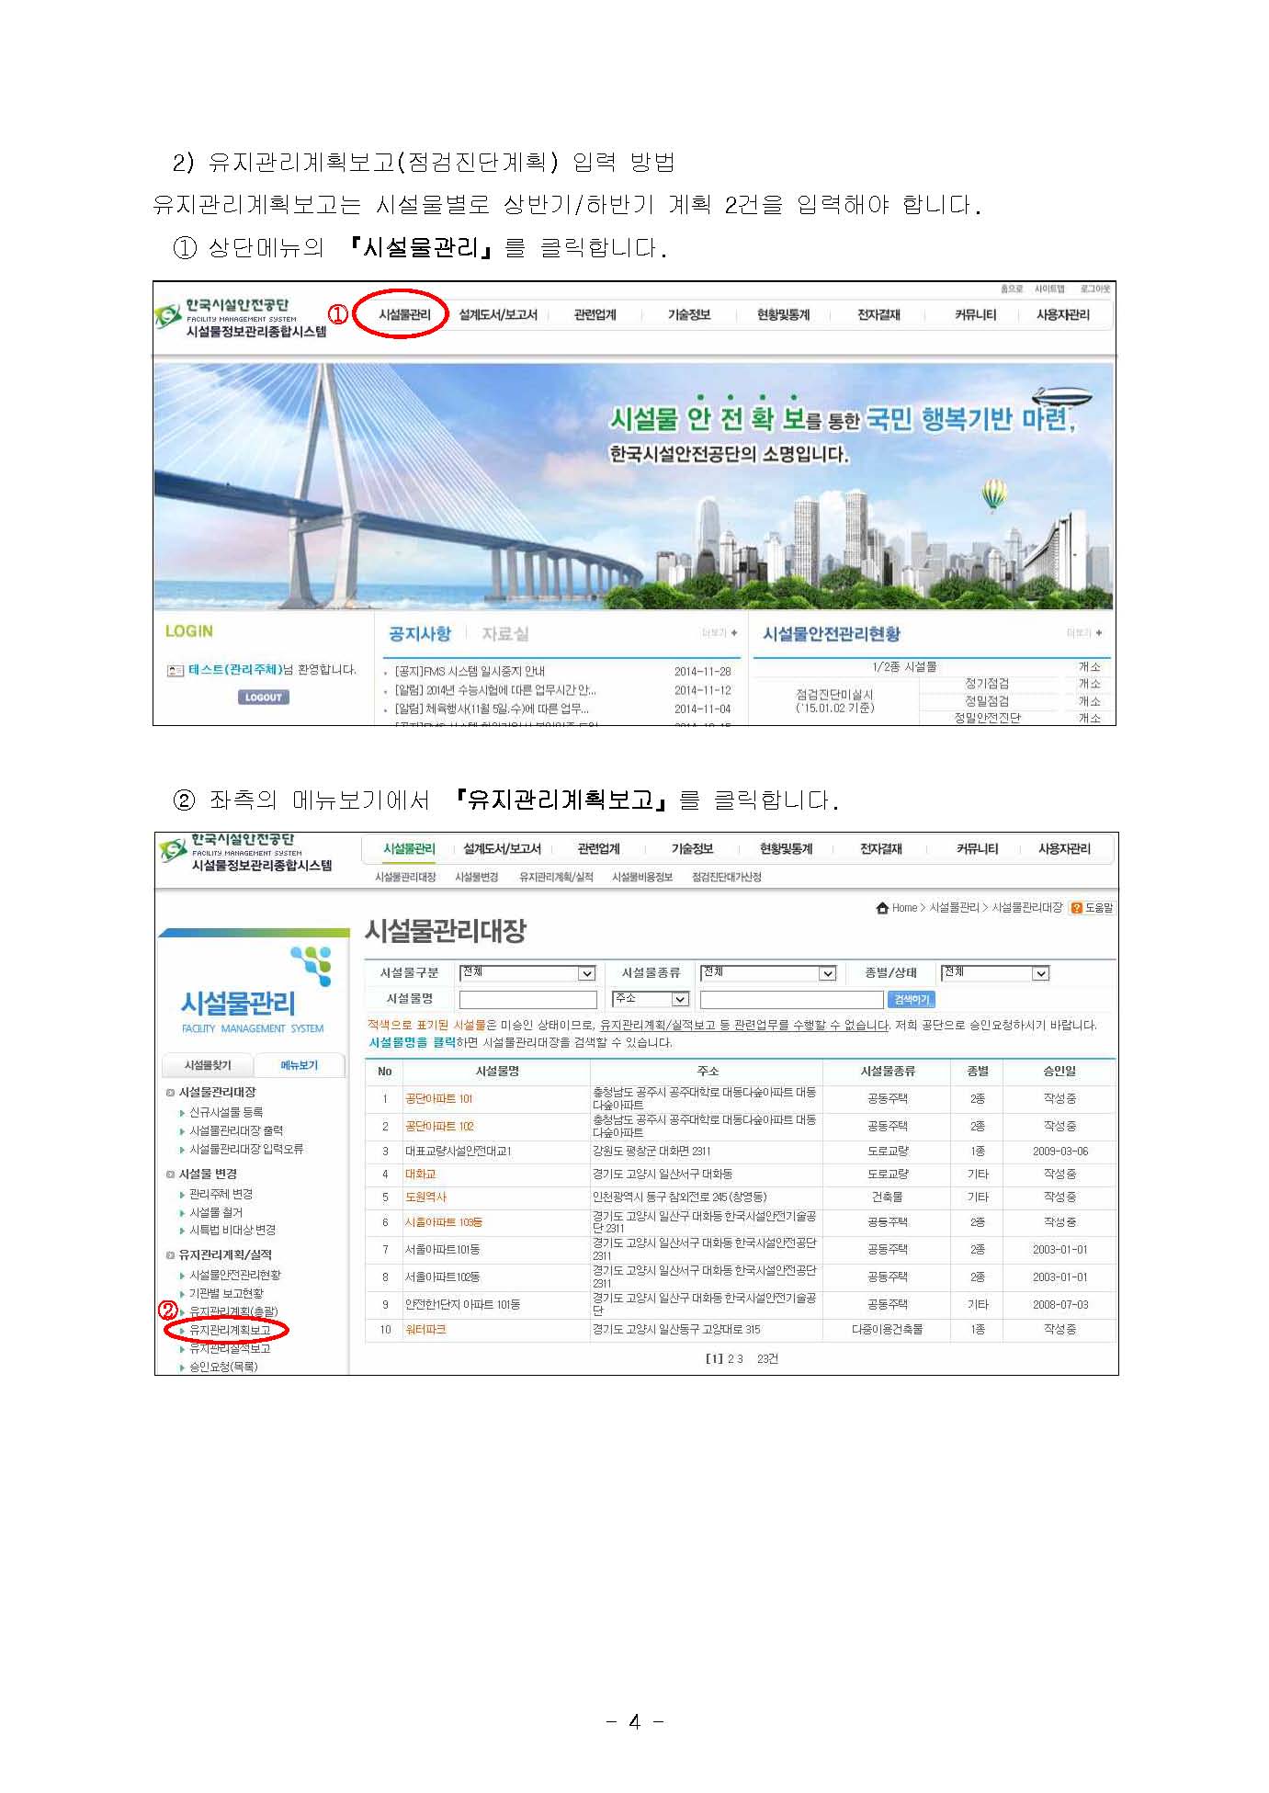
Task: Select 신규시설물 등록 in the left menu
Action: [x=226, y=1112]
